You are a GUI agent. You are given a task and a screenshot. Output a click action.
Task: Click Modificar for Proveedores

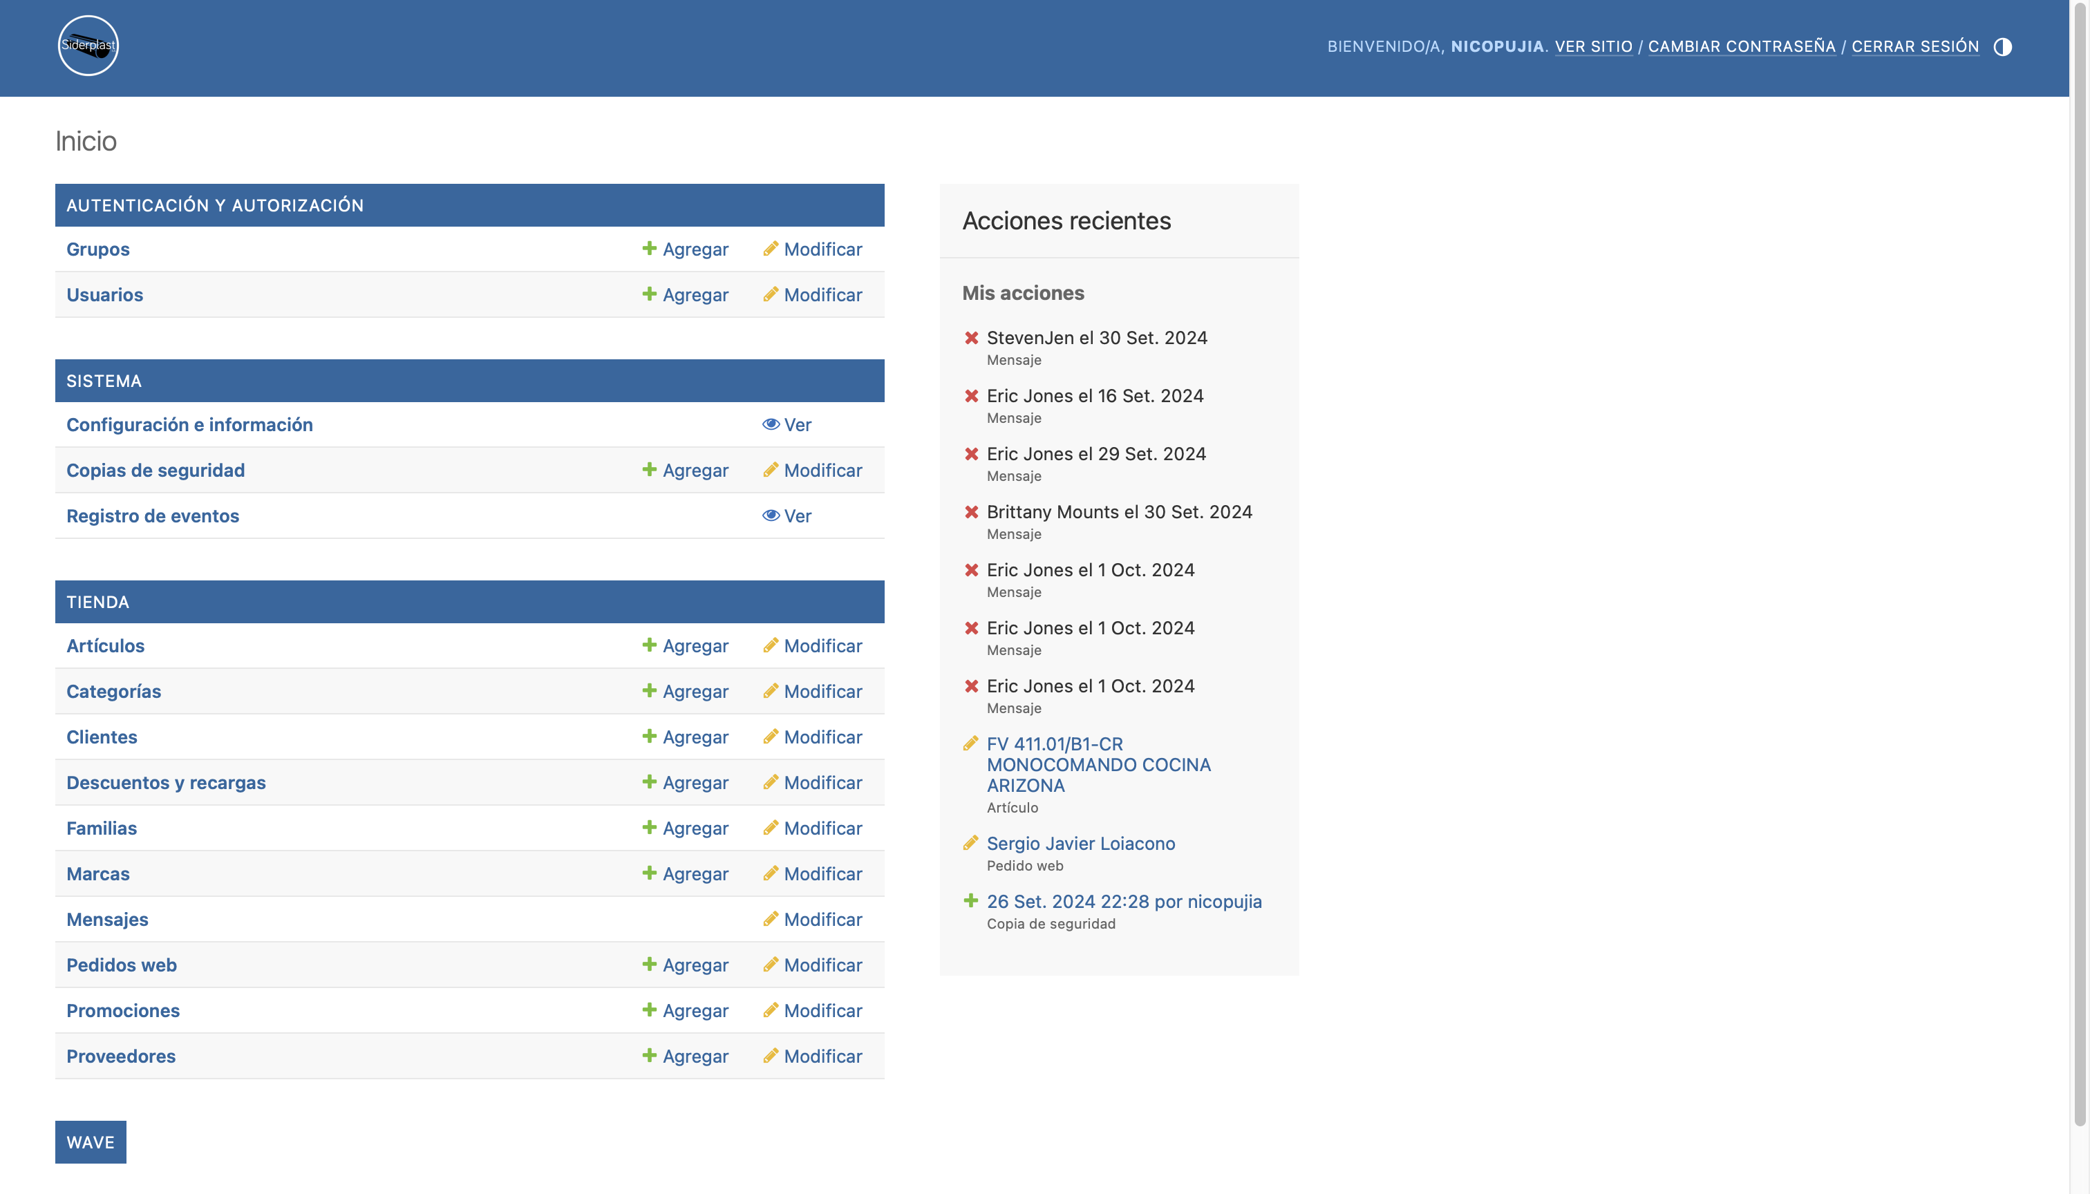click(812, 1056)
